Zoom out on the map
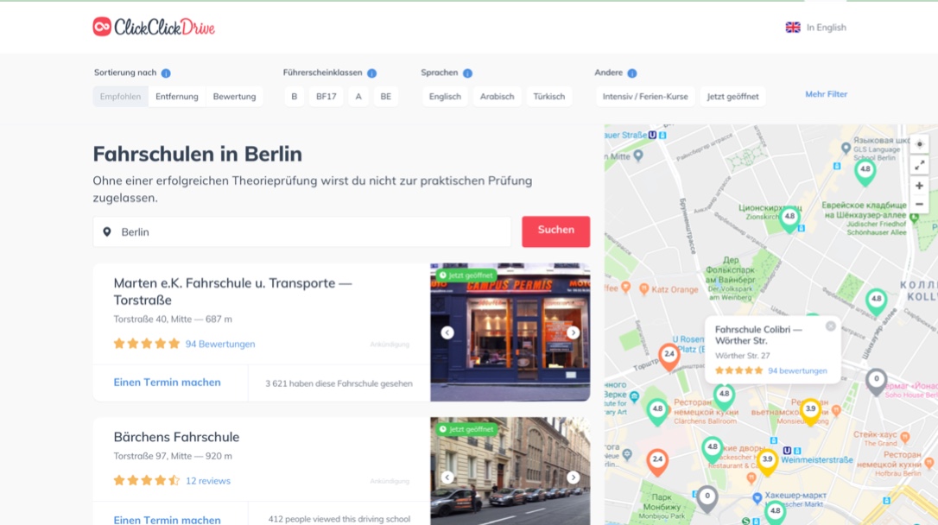The image size is (938, 525). 920,205
